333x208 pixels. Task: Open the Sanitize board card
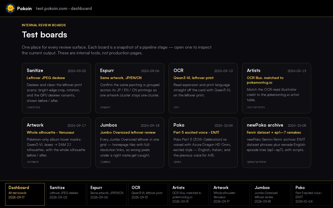click(56, 88)
